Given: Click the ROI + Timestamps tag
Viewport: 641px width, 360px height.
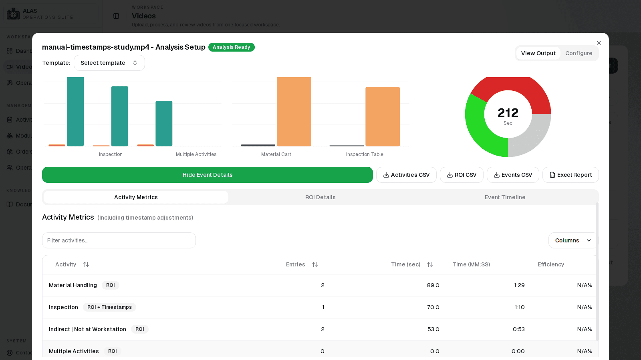Looking at the screenshot, I should click(109, 307).
